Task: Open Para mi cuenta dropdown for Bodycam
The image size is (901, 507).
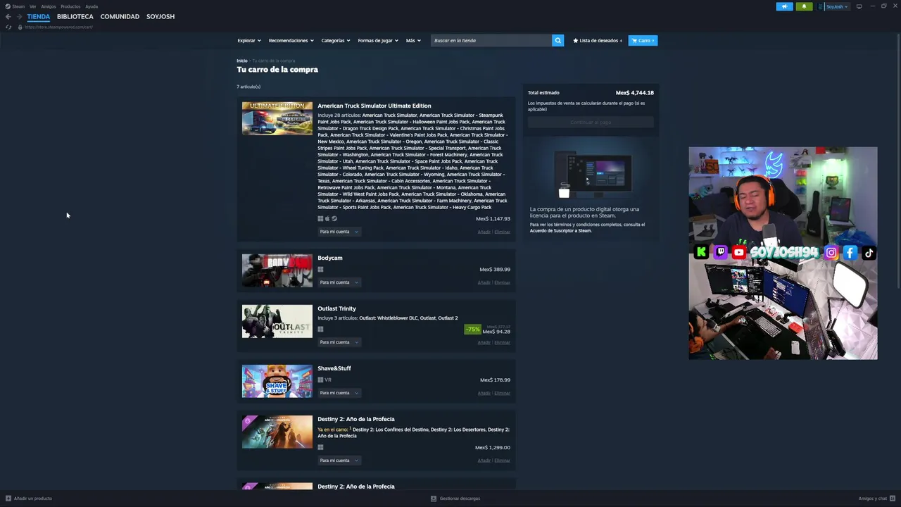Action: [339, 282]
